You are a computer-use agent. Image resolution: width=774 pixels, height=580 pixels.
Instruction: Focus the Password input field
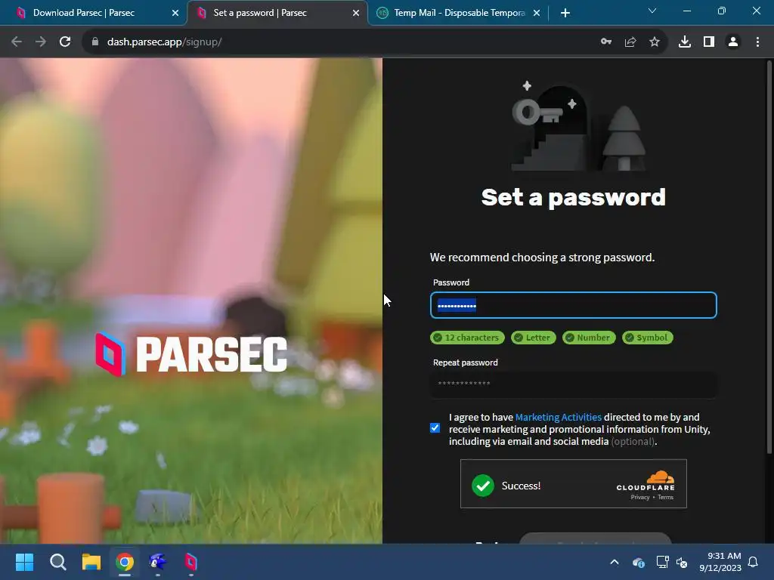click(x=573, y=305)
